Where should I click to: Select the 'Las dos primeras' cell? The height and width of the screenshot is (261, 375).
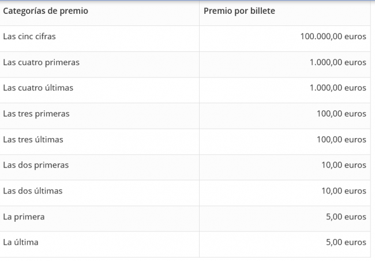tap(36, 165)
